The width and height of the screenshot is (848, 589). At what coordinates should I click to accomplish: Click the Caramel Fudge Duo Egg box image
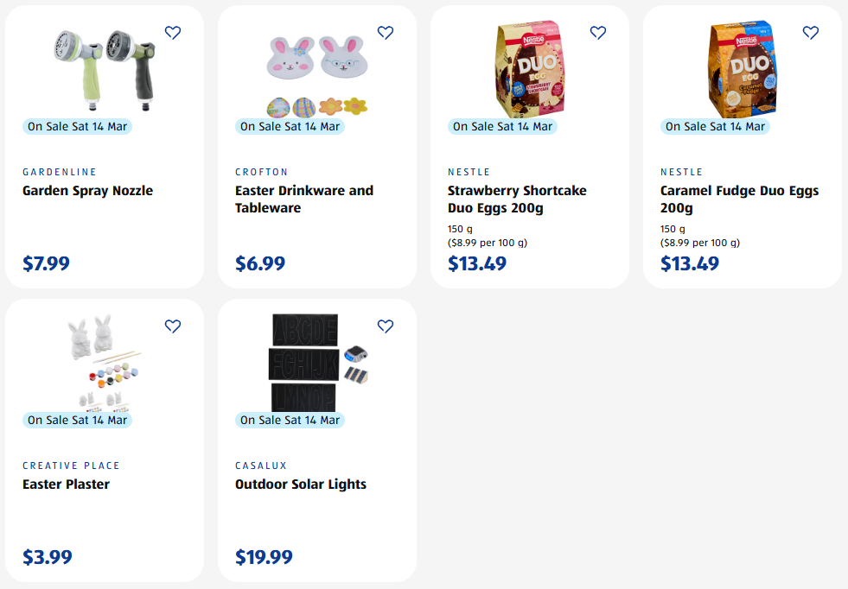click(x=743, y=69)
